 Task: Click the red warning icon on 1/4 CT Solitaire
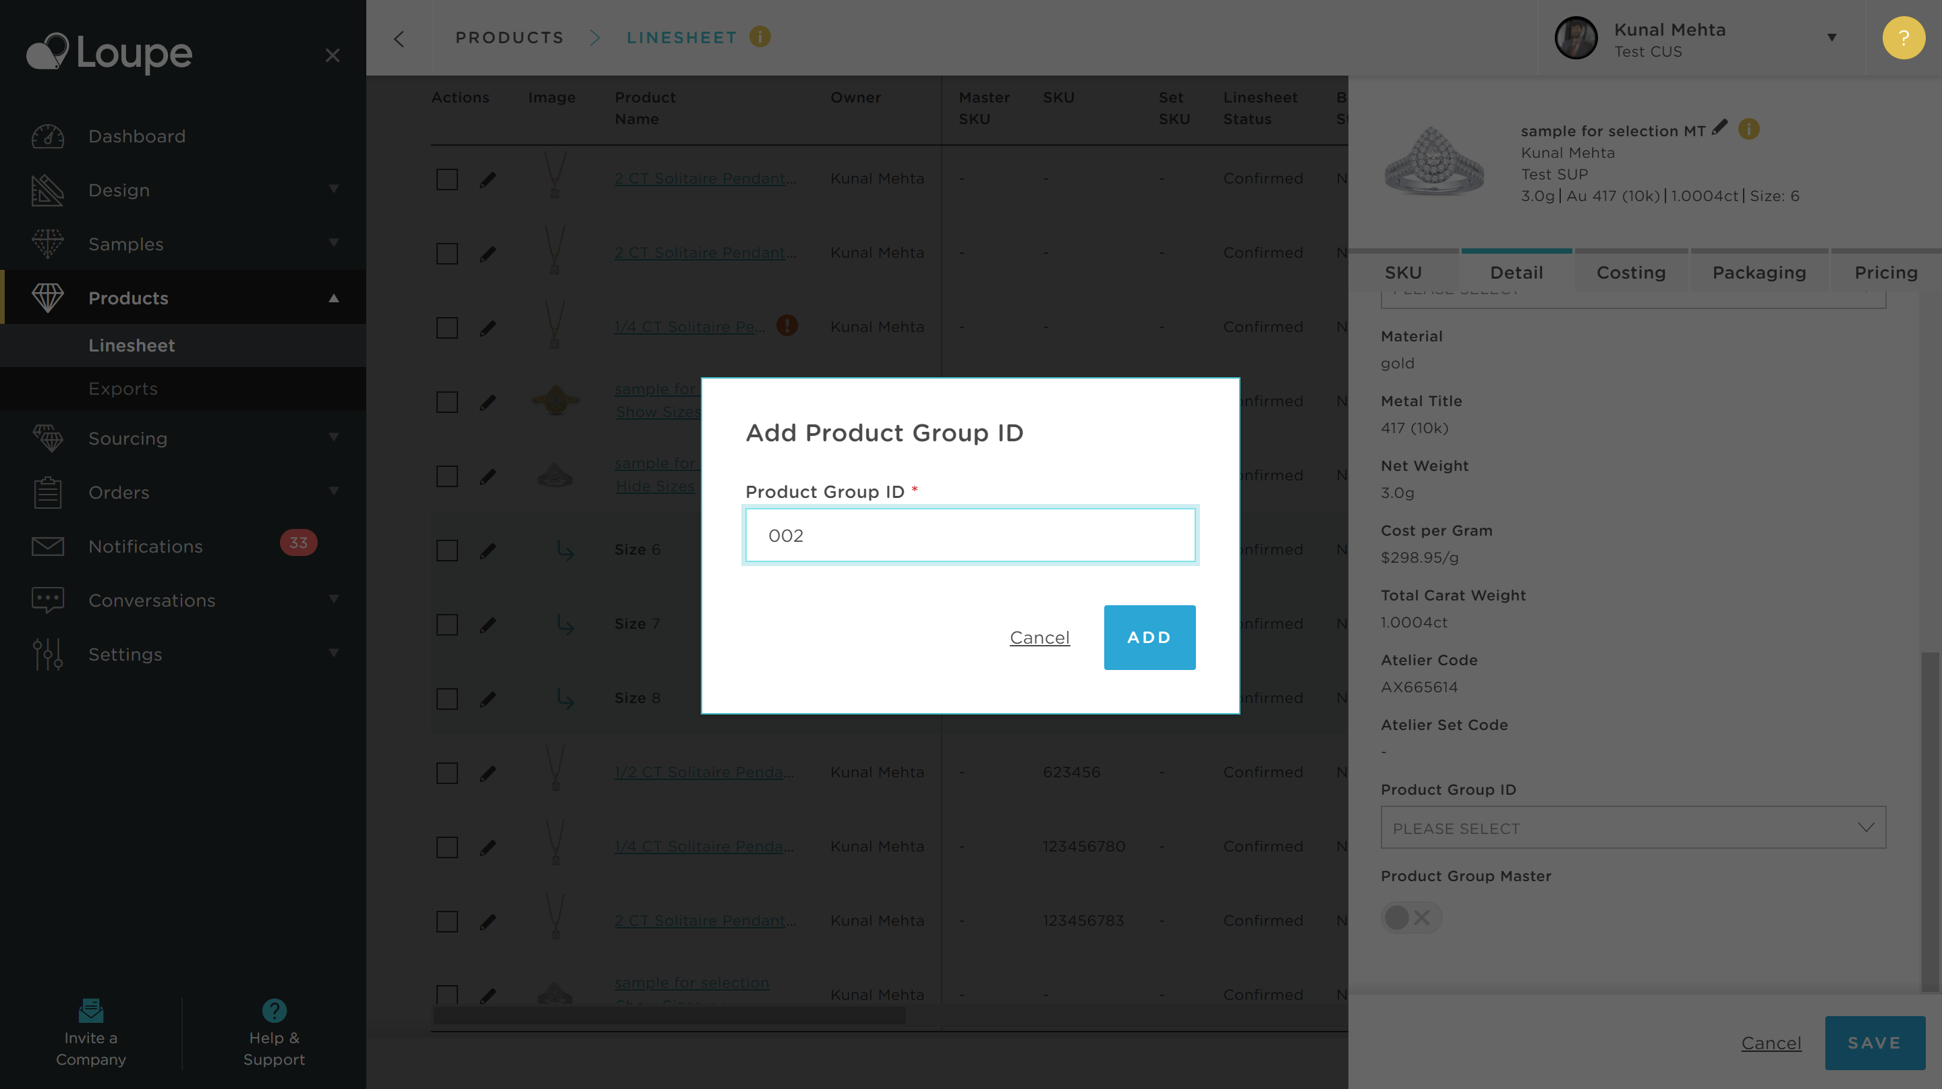pos(787,325)
